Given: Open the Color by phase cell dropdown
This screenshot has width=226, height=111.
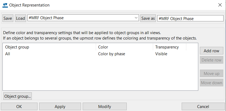Looking at the screenshot, I should pos(112,54).
